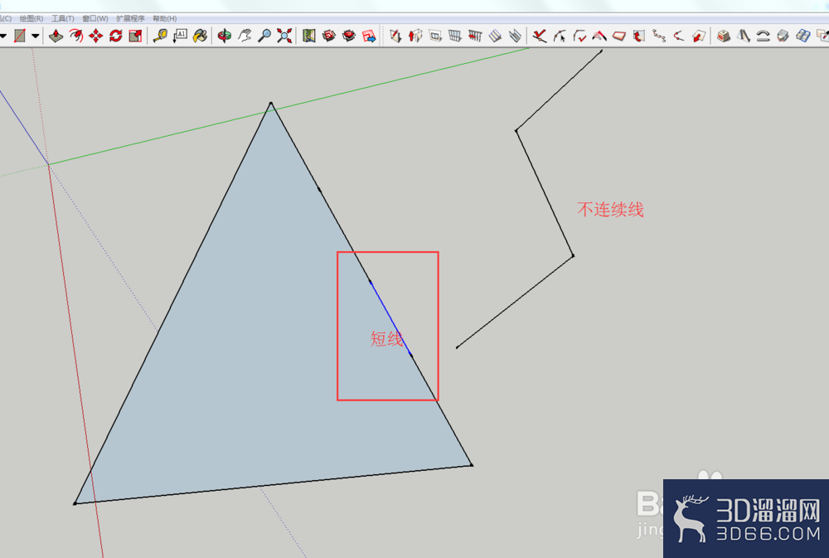
Task: Activate the Tape Measure tool
Action: 160,36
